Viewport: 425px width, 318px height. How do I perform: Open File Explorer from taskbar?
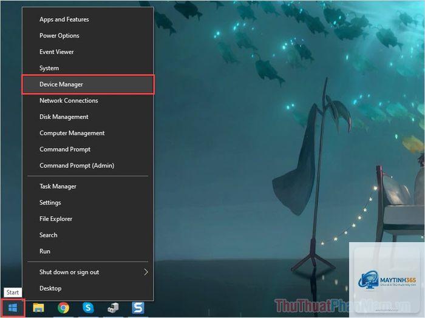tap(38, 308)
